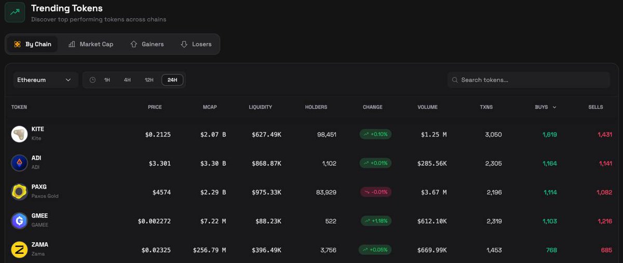Open the ZAMA token logo
This screenshot has width=623, height=263.
click(x=19, y=250)
